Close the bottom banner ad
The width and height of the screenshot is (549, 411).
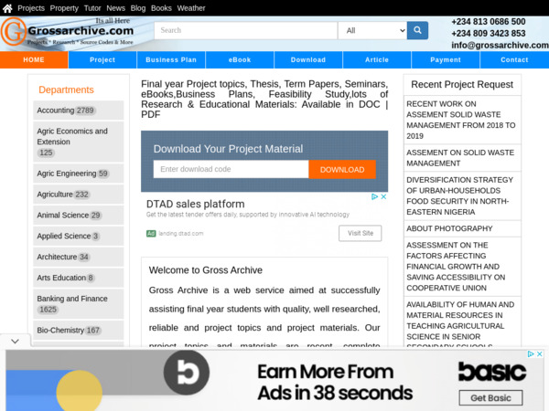coord(540,354)
